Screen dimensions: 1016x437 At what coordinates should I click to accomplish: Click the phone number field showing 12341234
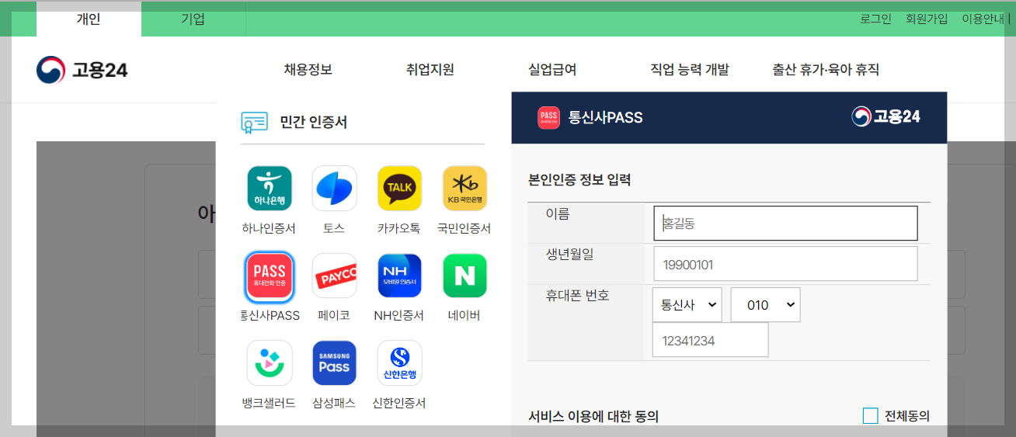[x=710, y=340]
